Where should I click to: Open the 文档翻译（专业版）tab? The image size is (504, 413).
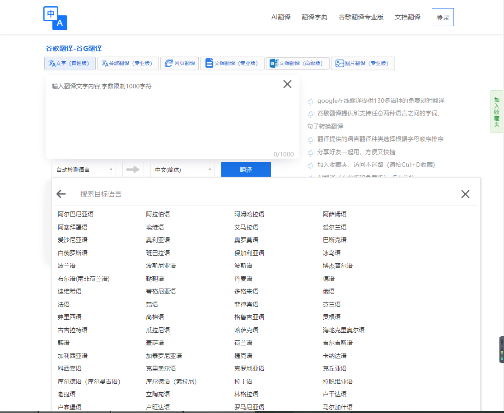click(233, 63)
